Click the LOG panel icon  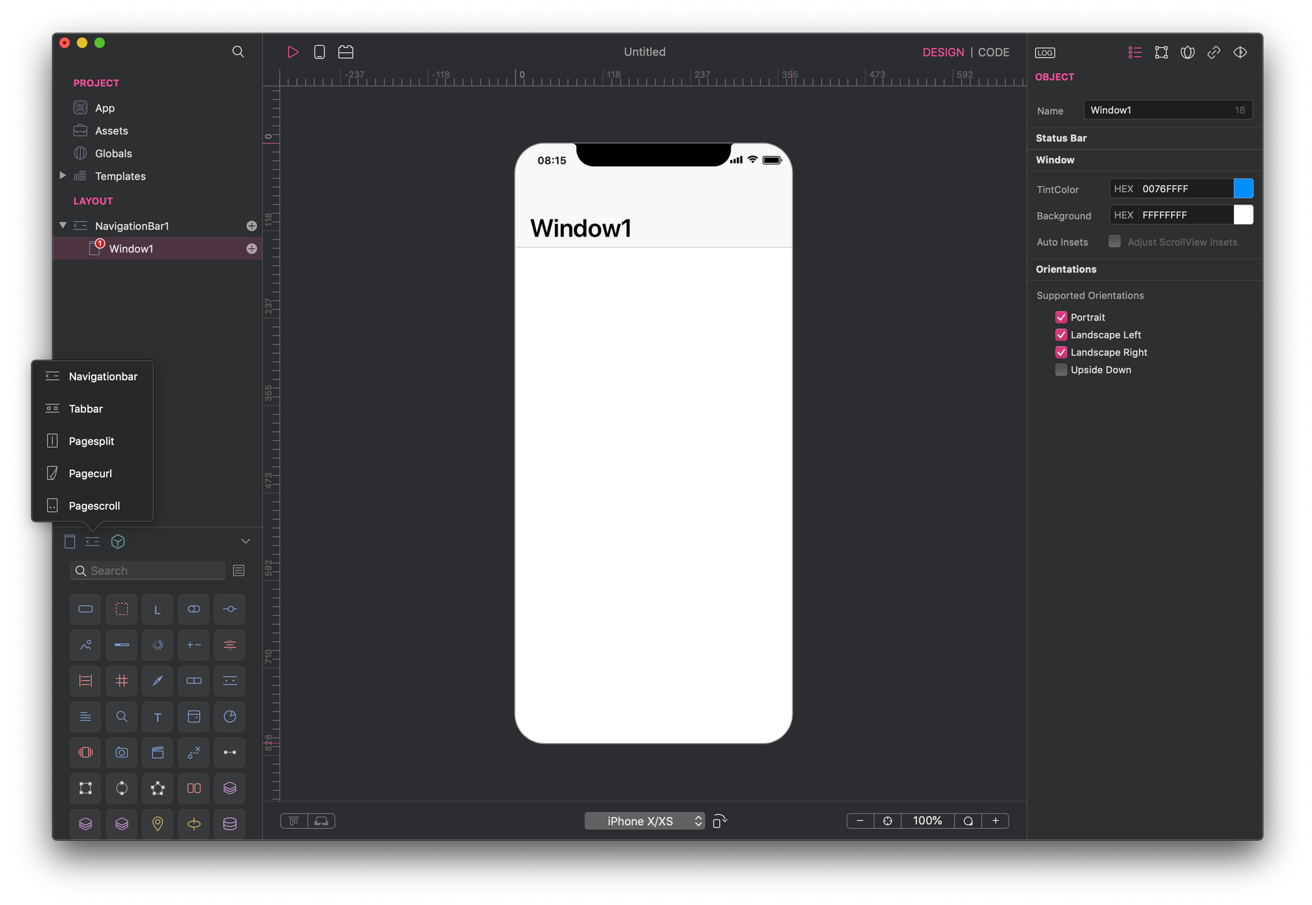point(1045,52)
